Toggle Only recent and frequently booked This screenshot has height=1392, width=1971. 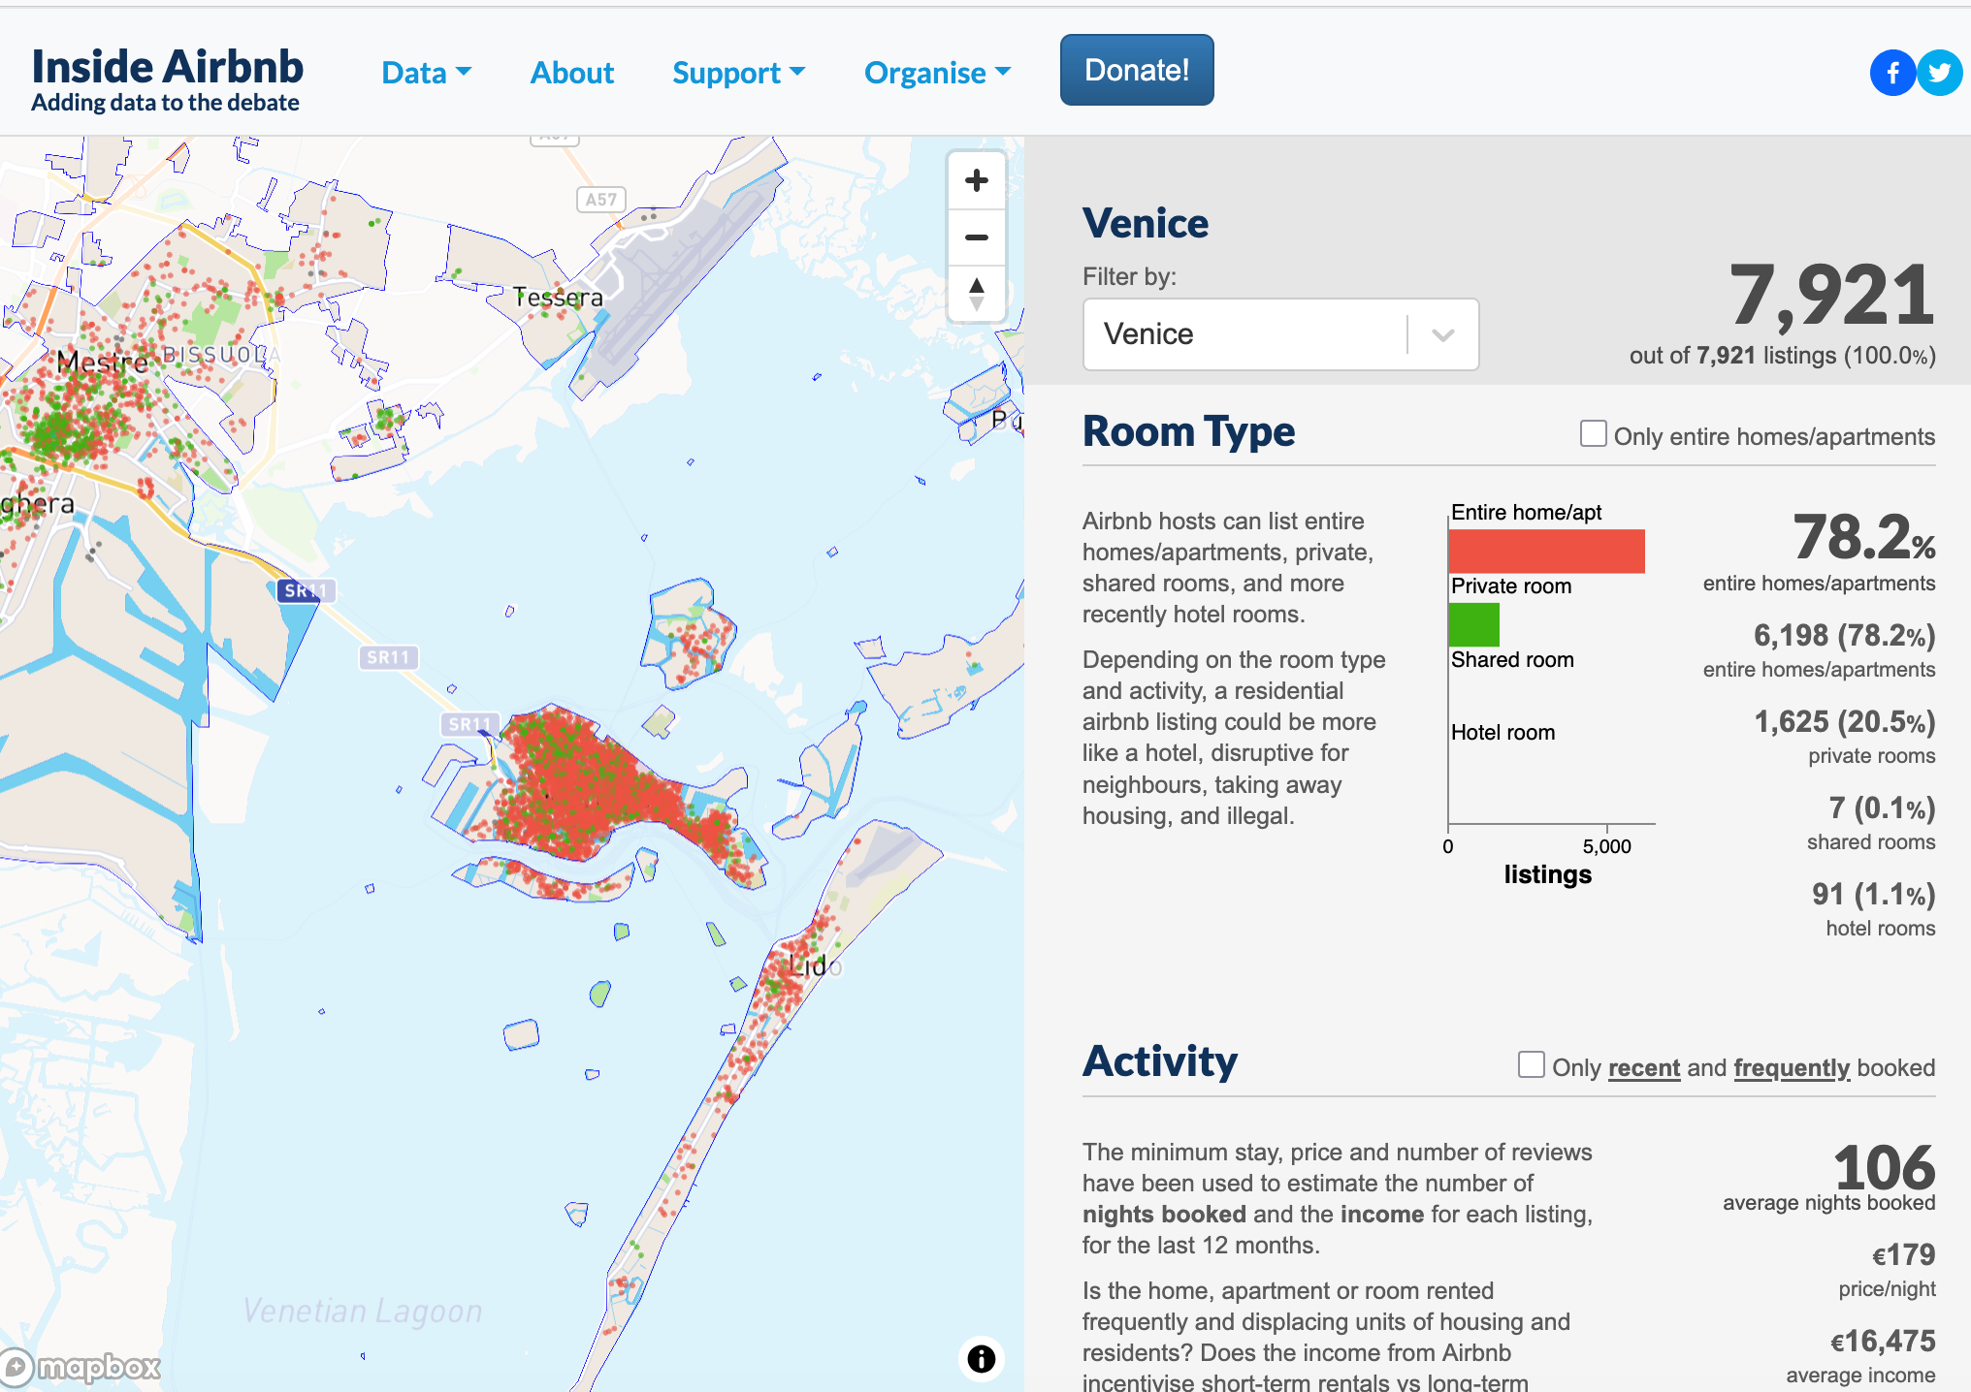pyautogui.click(x=1531, y=1064)
